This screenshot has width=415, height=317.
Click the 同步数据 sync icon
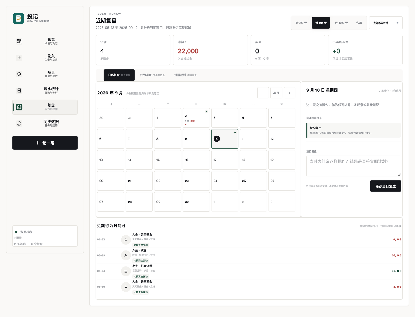point(19,123)
